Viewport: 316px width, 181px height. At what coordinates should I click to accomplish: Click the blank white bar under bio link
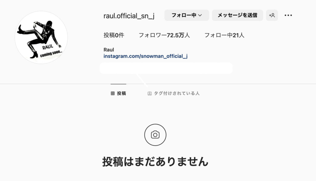[166, 68]
